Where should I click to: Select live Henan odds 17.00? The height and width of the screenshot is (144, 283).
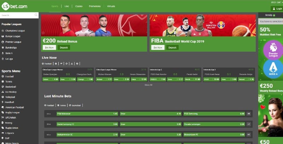point(139,79)
